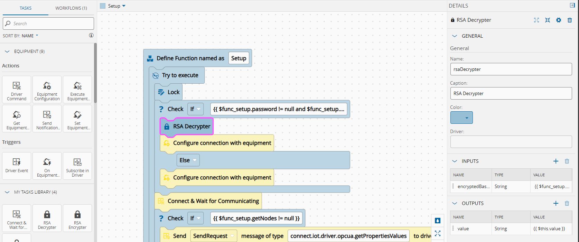Click the getNodes condition expression field

point(256,218)
